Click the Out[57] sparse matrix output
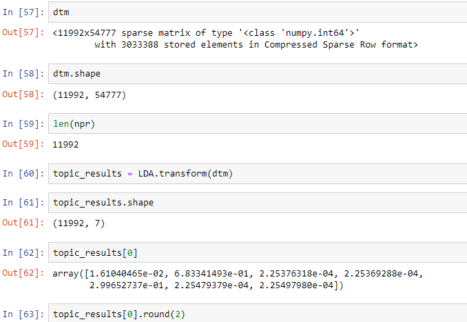The height and width of the screenshot is (322, 467). pos(236,39)
